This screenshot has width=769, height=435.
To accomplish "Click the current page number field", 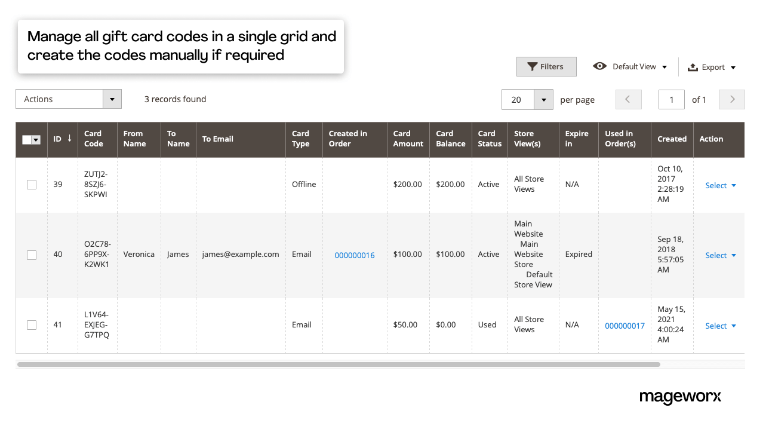I will [671, 100].
